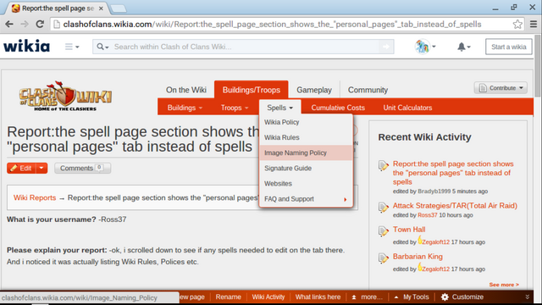Expand Troops submenu
Viewport: 542px width, 305px height.
tap(235, 108)
